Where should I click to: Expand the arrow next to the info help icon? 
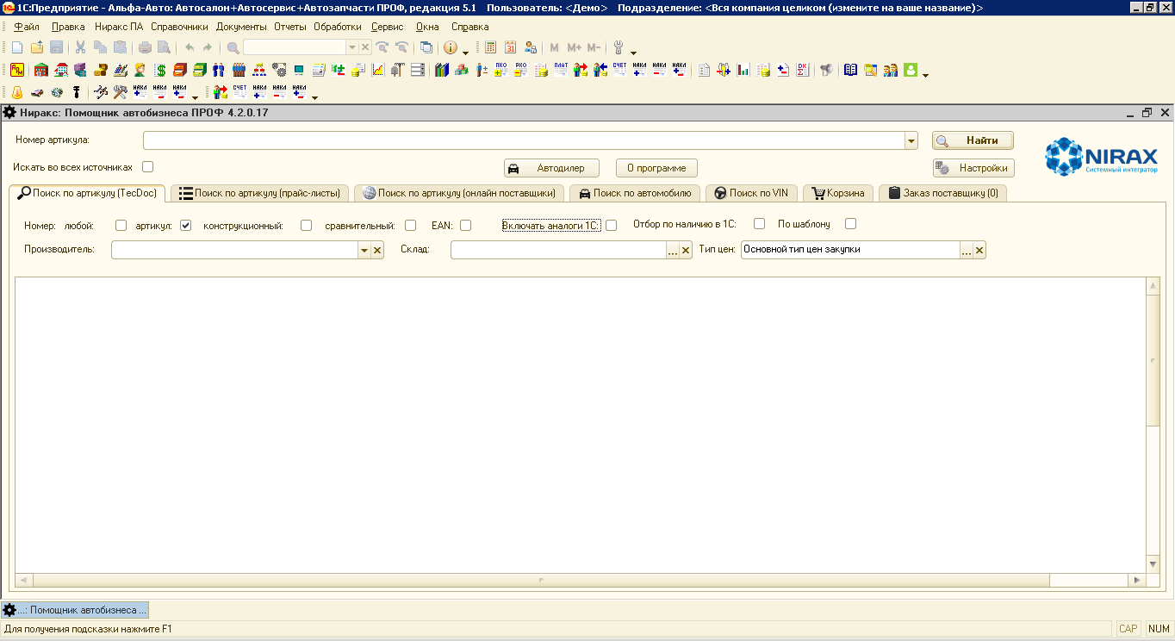point(465,52)
